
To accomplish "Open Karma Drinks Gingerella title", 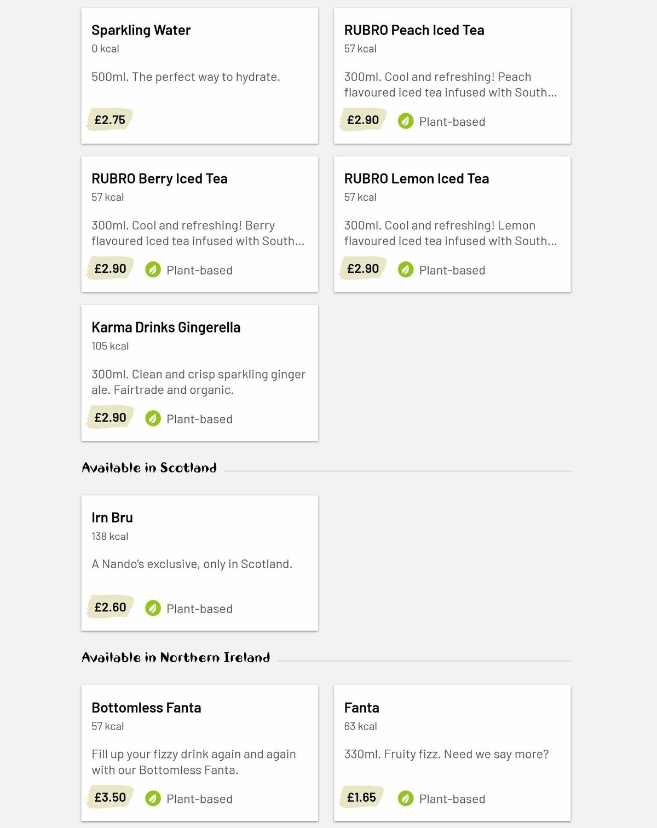I will pyautogui.click(x=166, y=328).
